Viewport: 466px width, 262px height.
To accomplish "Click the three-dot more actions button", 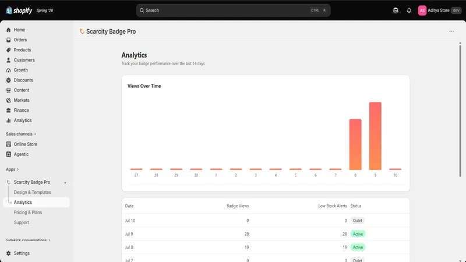I will pos(451,31).
